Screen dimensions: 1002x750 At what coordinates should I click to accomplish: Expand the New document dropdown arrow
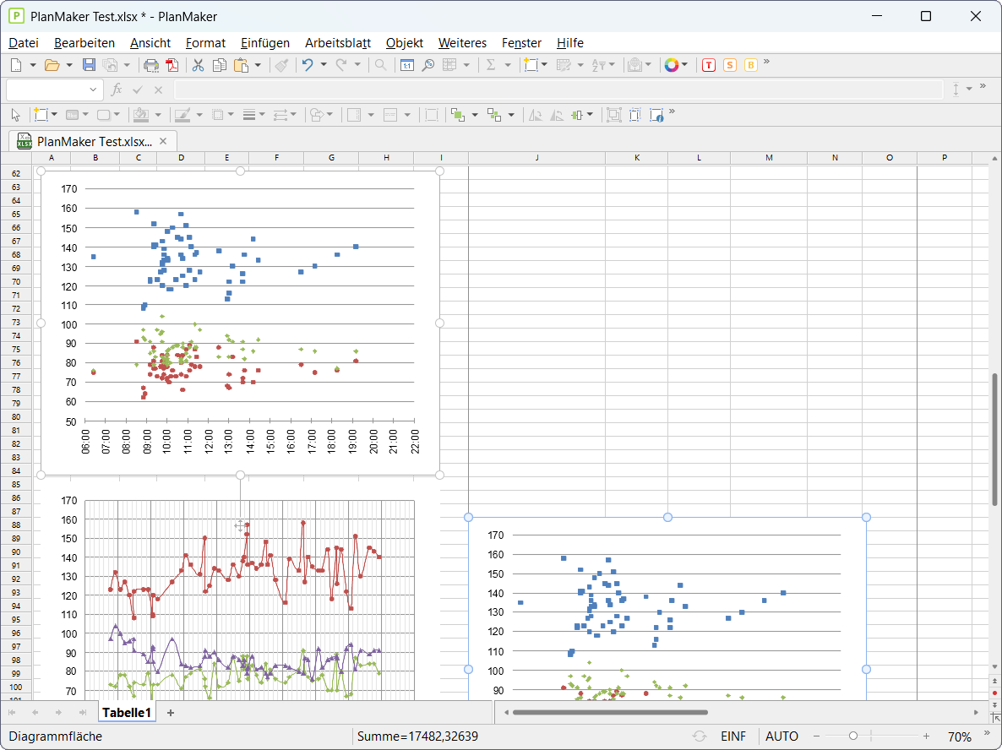(33, 65)
